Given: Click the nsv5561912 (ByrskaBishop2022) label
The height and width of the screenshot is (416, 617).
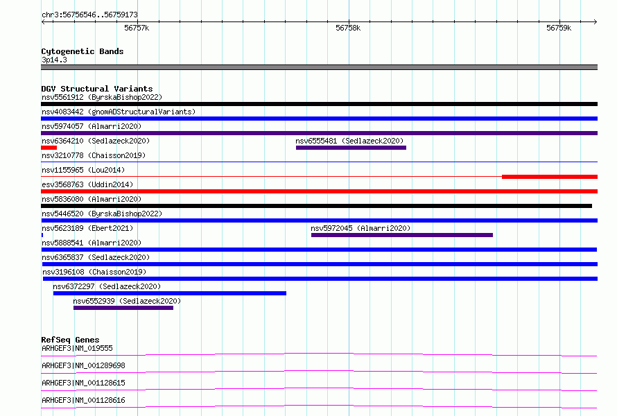Looking at the screenshot, I should click(101, 97).
